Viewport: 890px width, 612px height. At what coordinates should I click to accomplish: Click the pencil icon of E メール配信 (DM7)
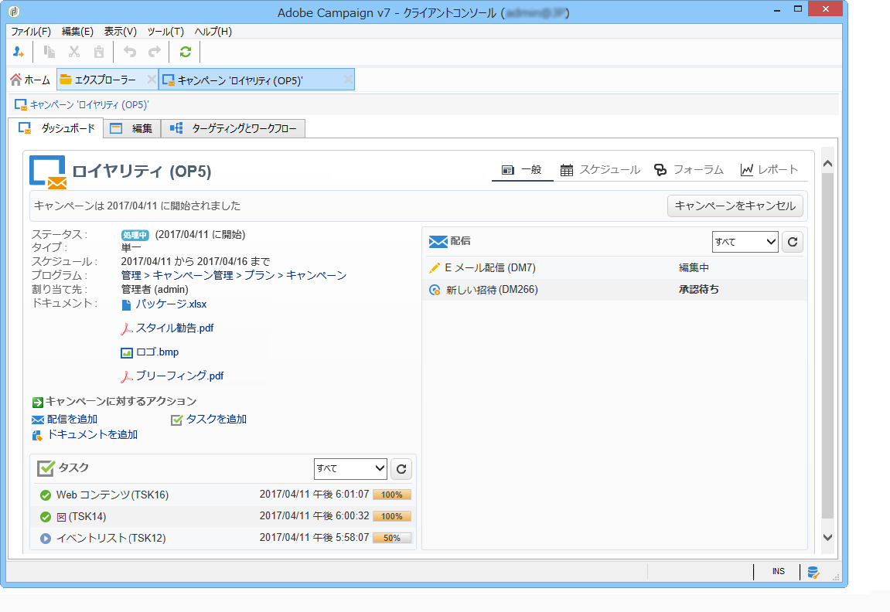[435, 267]
